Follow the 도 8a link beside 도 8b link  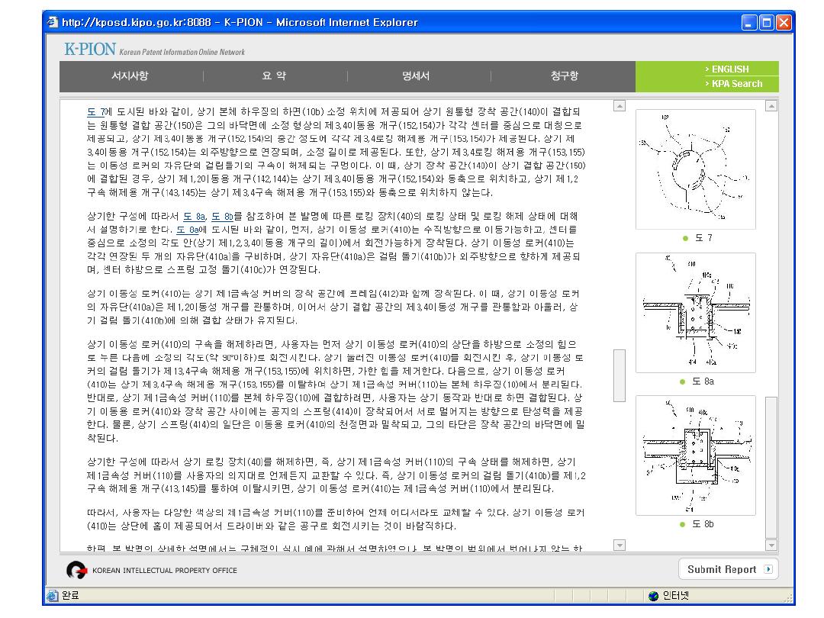coord(194,216)
